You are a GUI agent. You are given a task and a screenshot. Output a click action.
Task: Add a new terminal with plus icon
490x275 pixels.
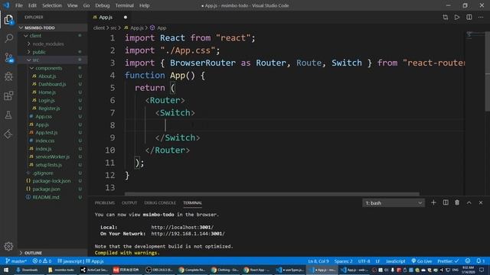pos(433,202)
